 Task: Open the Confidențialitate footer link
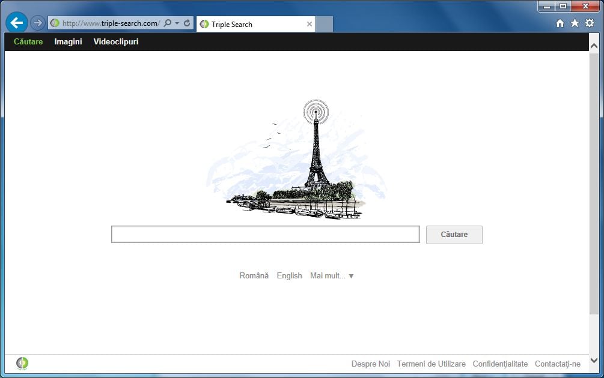click(500, 364)
